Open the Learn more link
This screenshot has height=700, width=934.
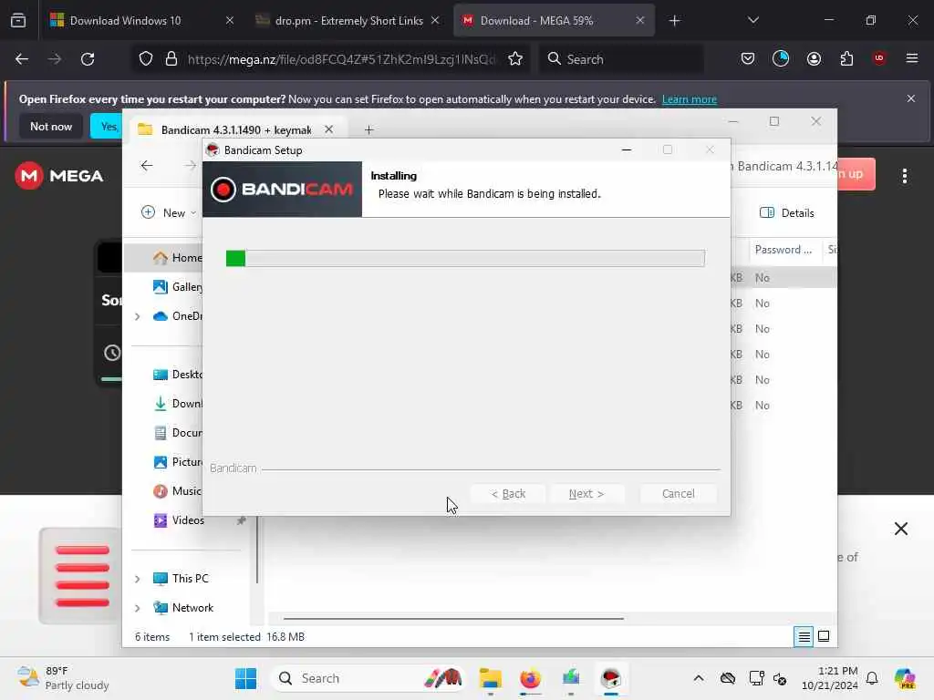click(690, 98)
